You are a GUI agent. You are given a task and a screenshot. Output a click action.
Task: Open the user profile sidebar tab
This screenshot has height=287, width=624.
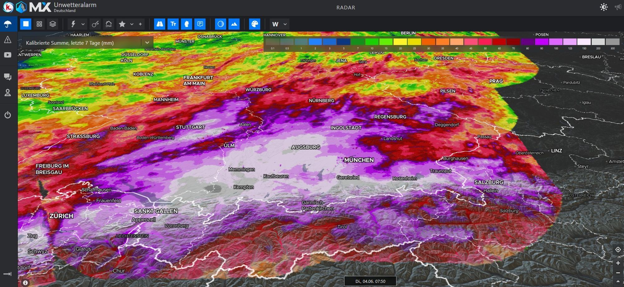[x=8, y=93]
